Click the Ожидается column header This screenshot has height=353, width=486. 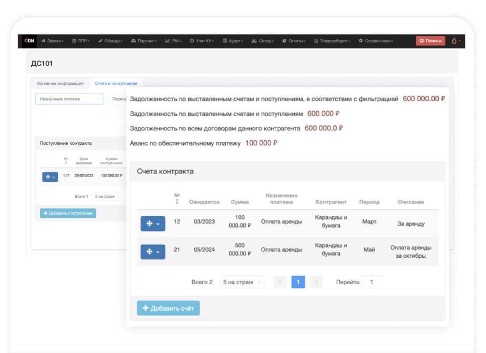pyautogui.click(x=204, y=202)
